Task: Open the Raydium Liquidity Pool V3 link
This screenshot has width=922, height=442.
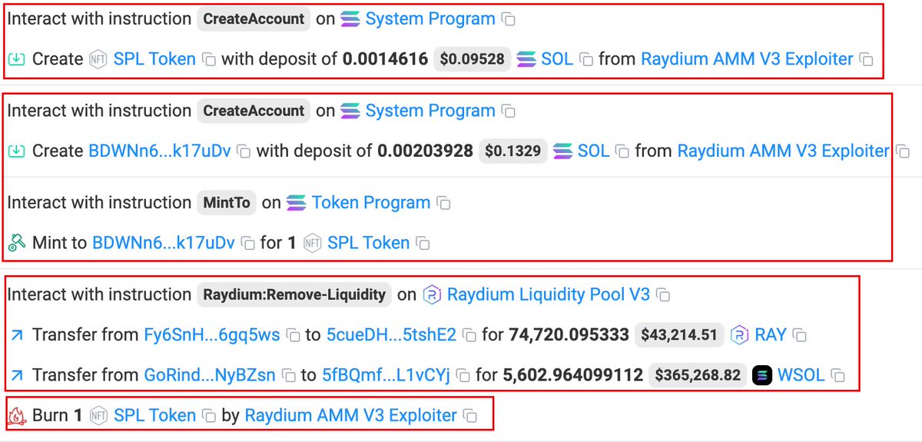Action: click(549, 294)
